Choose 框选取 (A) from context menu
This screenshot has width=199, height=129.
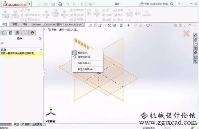point(87,53)
